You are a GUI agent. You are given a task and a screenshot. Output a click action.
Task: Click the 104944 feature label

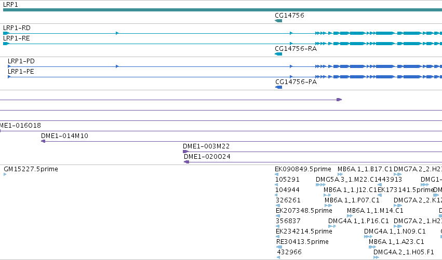pos(287,190)
